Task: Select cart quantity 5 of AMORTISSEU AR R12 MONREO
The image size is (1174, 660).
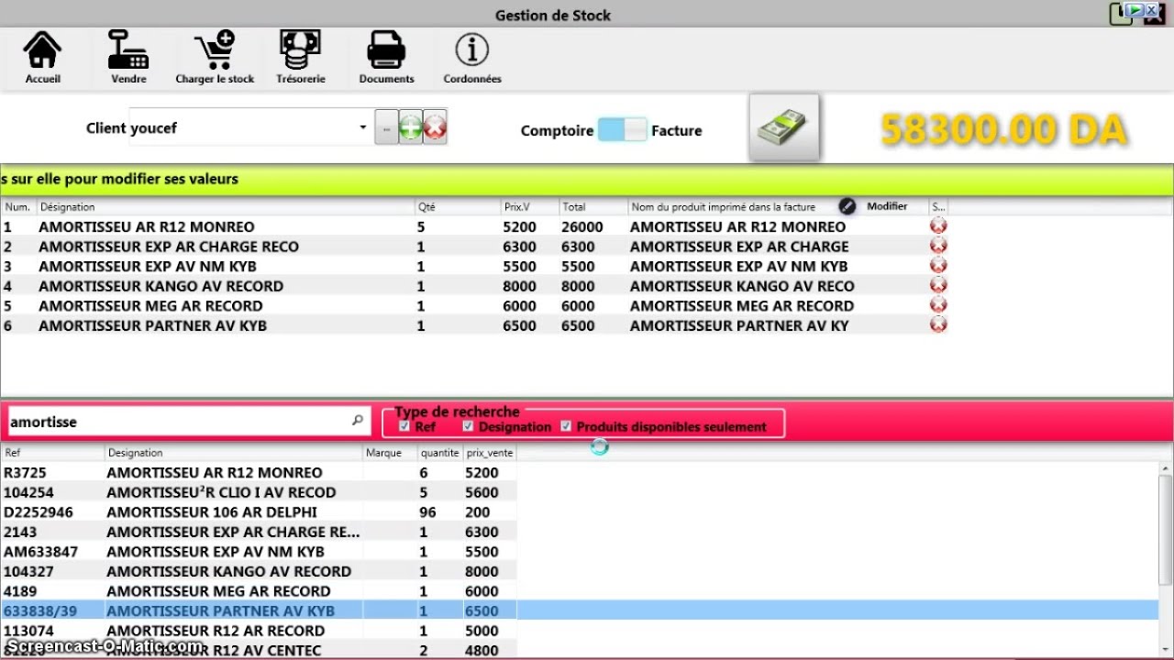Action: point(421,226)
